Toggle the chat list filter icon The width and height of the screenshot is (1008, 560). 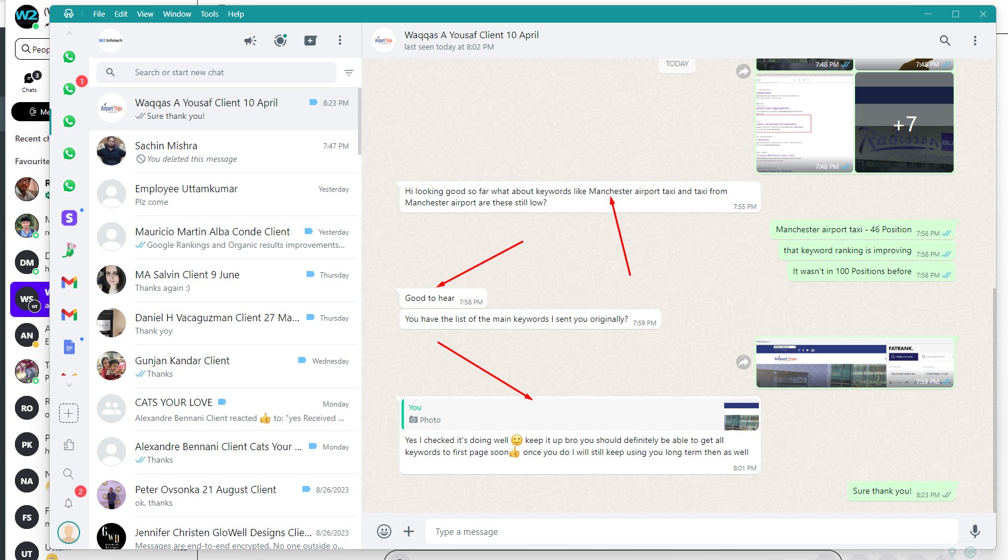(349, 73)
